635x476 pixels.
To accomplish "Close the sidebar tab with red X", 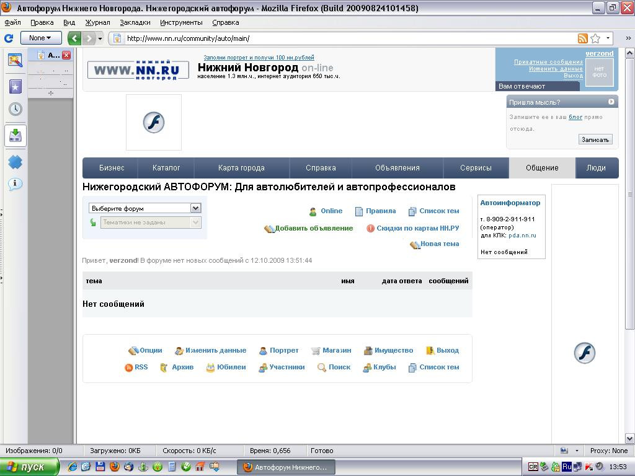I will pyautogui.click(x=66, y=55).
